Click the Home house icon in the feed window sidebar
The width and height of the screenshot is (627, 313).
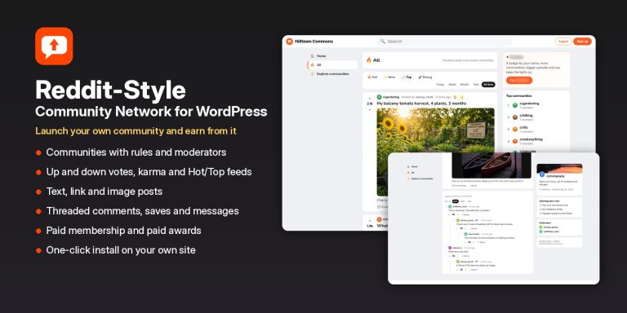point(313,56)
